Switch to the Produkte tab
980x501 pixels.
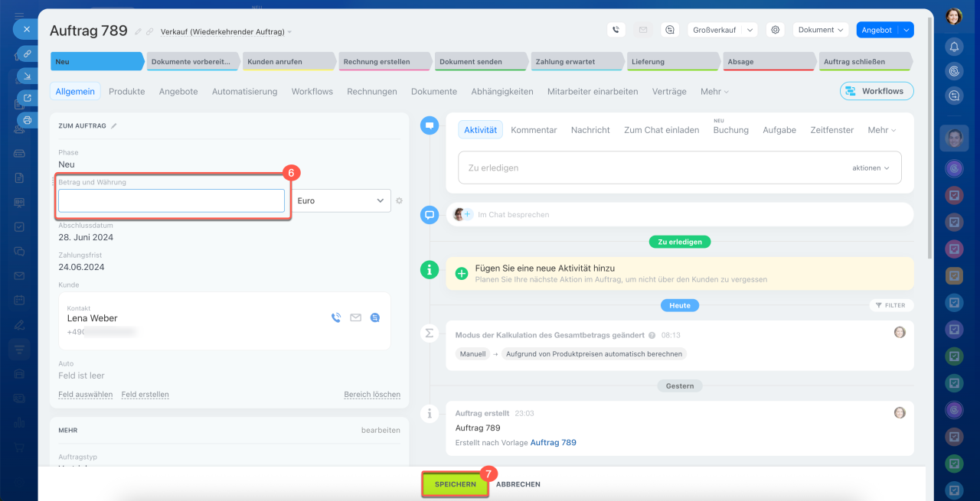click(126, 91)
